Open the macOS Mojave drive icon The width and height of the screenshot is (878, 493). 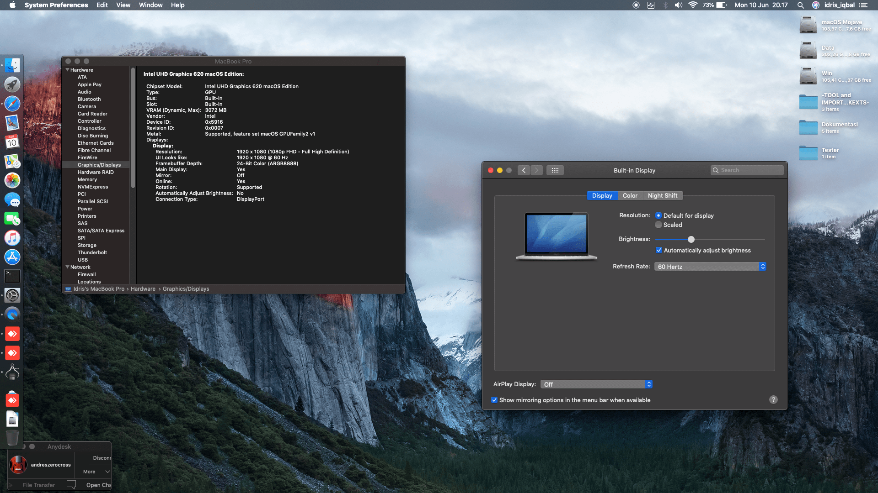click(x=808, y=25)
